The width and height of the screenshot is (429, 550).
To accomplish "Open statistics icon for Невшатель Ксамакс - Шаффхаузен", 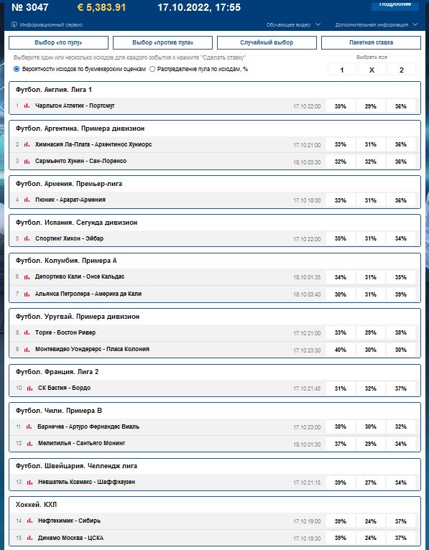I will point(30,482).
